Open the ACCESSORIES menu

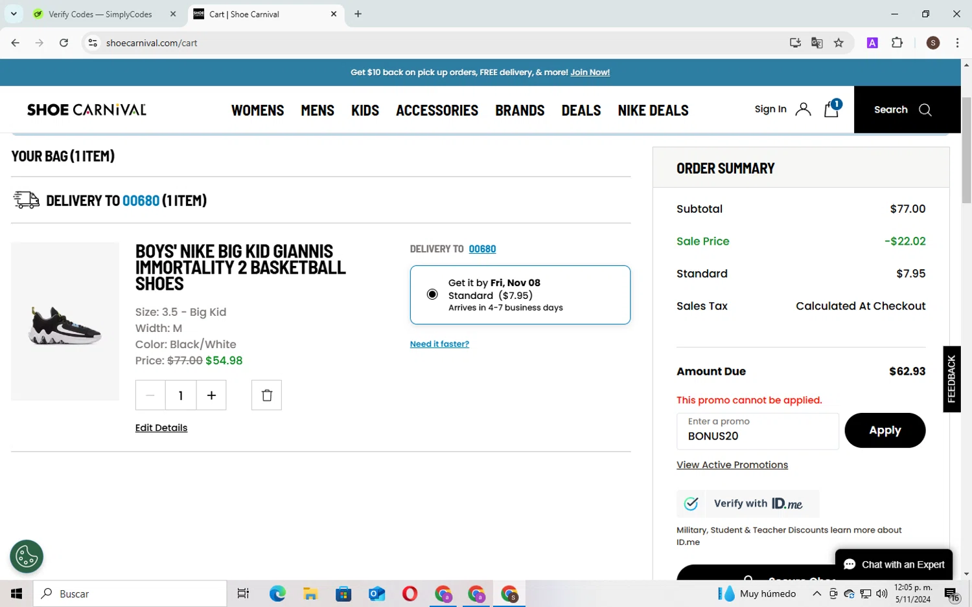437,110
